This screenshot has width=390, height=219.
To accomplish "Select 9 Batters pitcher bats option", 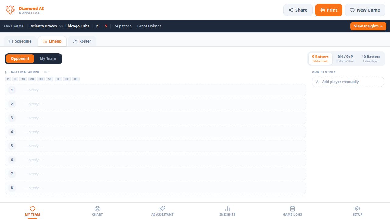I will point(321,59).
